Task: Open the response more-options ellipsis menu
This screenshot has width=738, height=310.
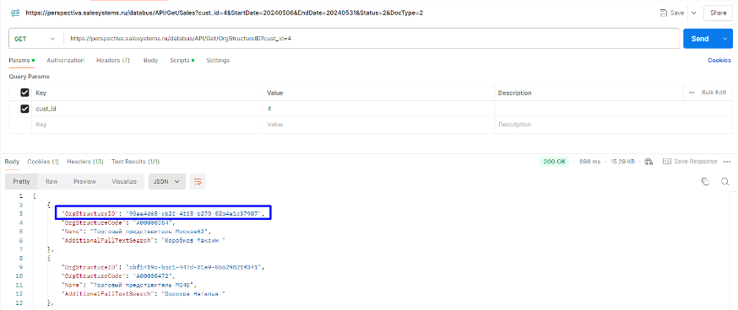Action: point(727,162)
